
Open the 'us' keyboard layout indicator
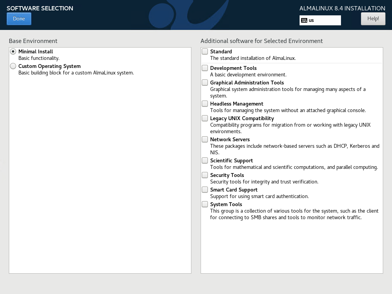click(320, 20)
